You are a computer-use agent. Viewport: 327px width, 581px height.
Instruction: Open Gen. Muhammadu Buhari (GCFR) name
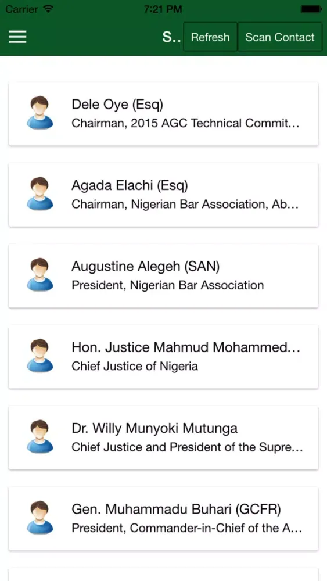(x=176, y=510)
